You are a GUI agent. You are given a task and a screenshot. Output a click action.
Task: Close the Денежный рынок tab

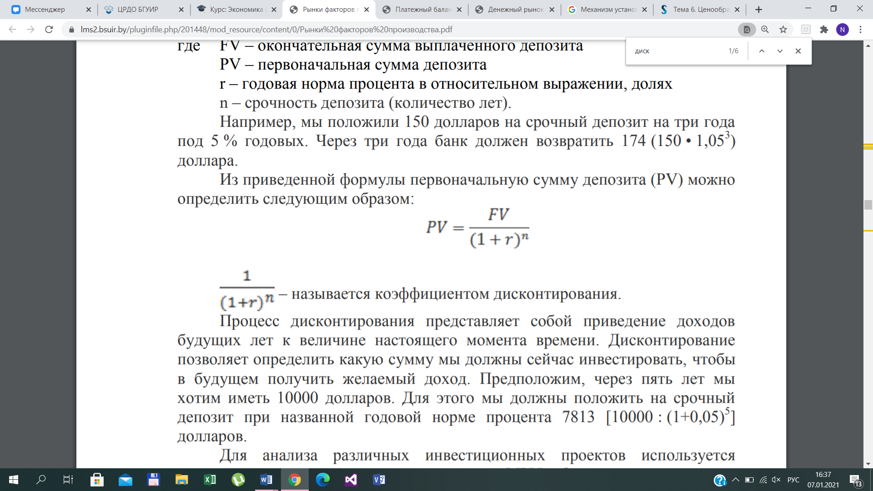(552, 10)
